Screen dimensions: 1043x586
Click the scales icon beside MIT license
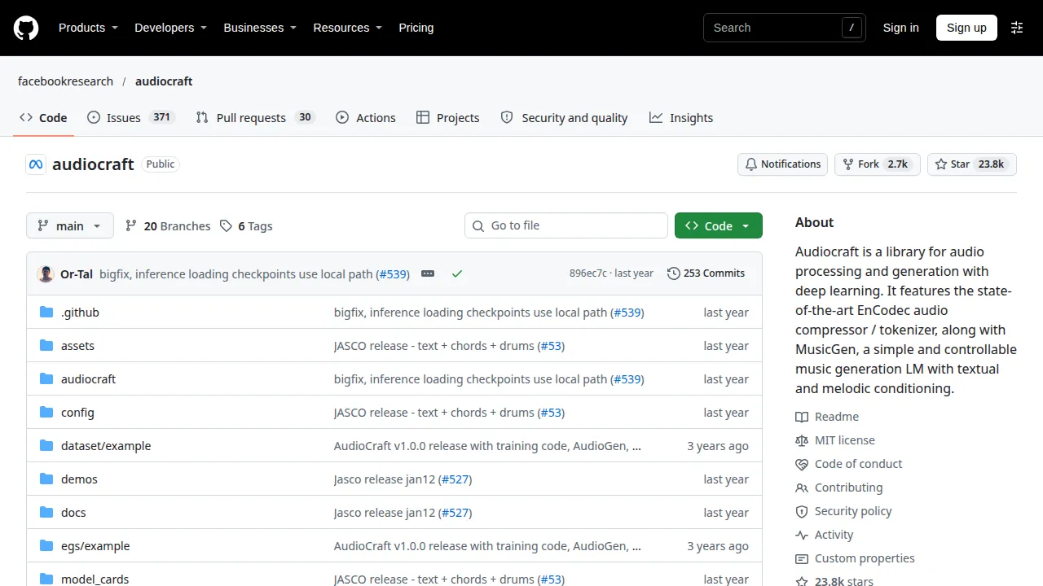click(802, 440)
